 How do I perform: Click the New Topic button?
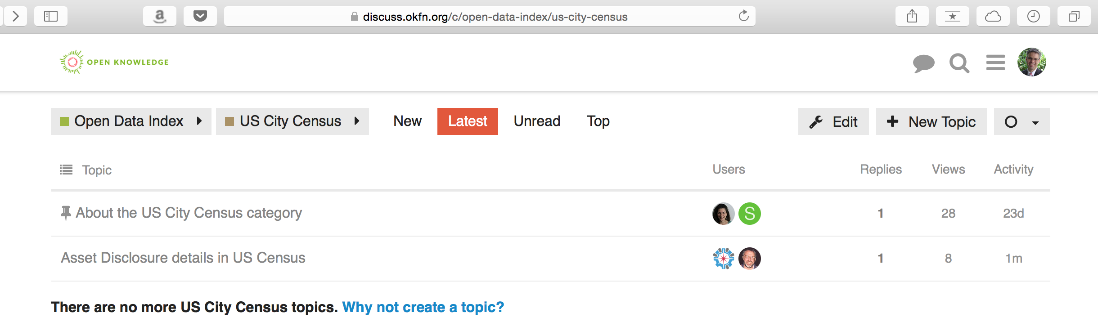pos(931,122)
